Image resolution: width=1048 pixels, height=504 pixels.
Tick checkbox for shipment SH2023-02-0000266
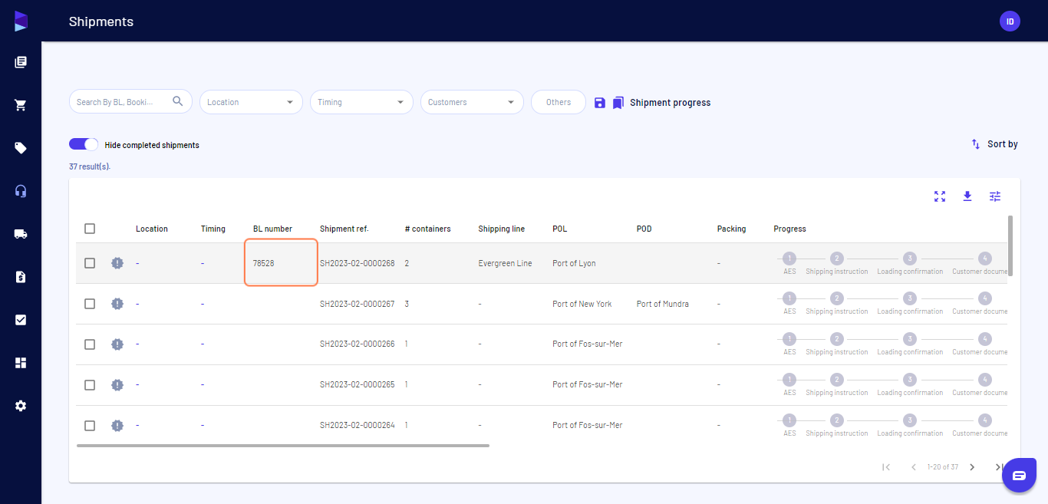click(90, 344)
